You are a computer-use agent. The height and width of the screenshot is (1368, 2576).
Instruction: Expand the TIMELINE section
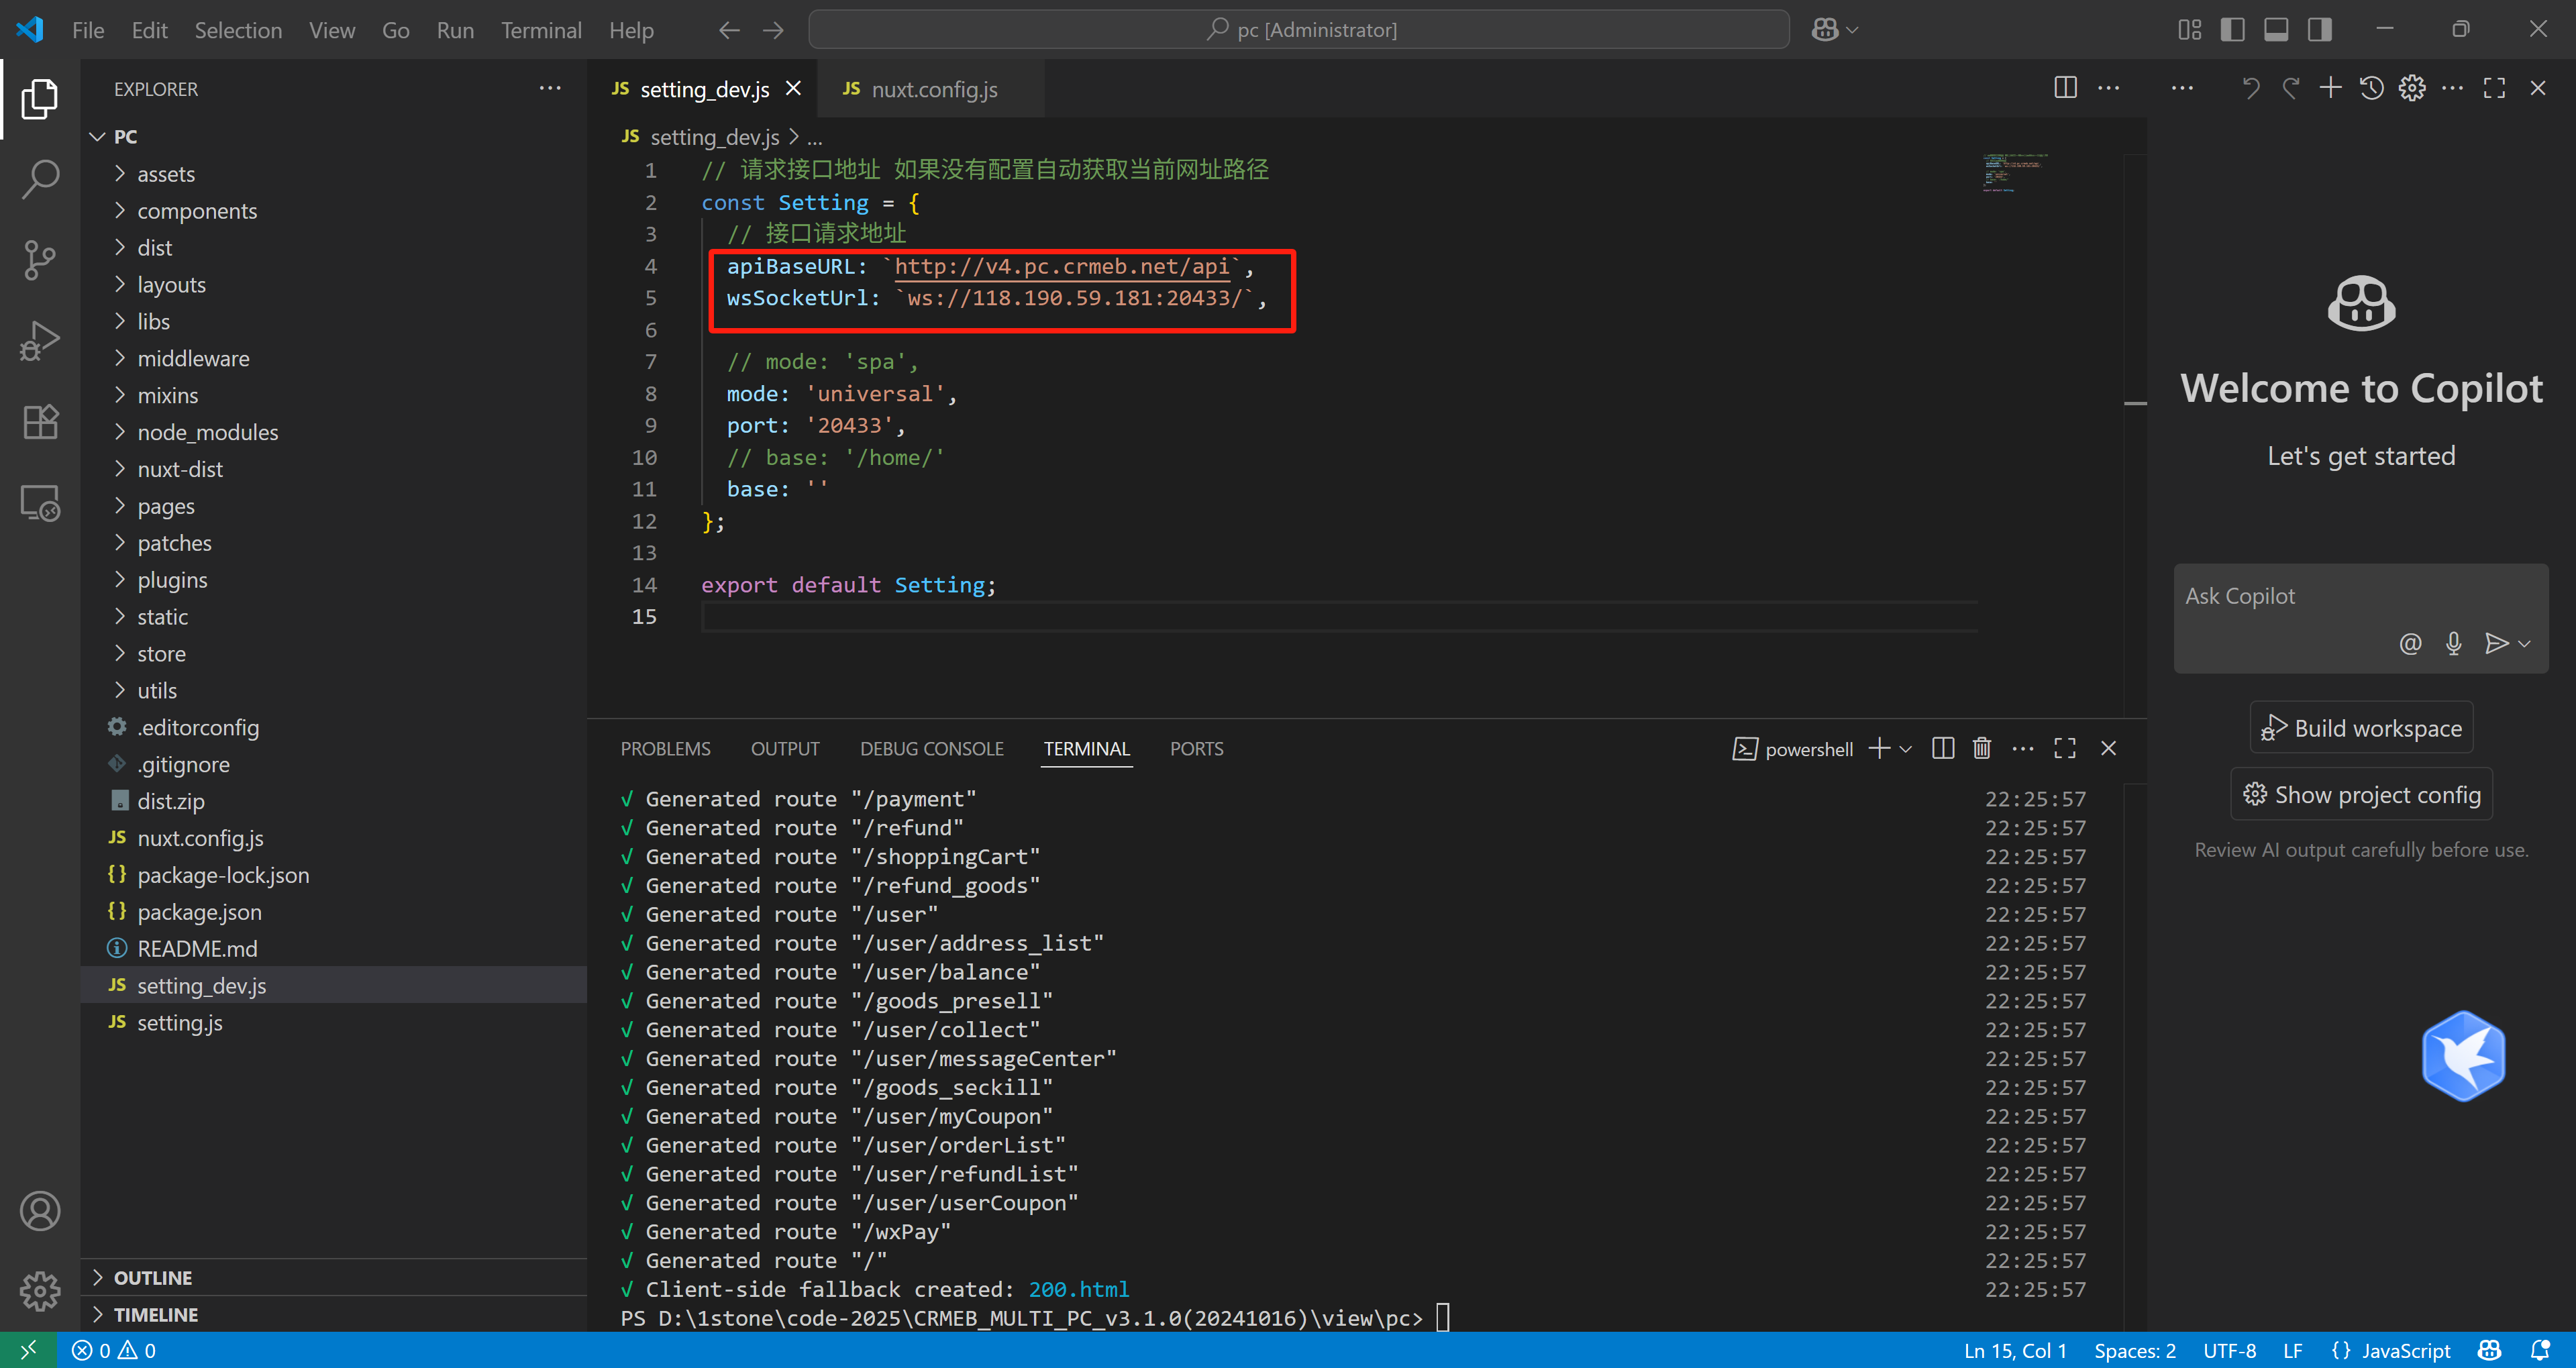pos(334,1314)
